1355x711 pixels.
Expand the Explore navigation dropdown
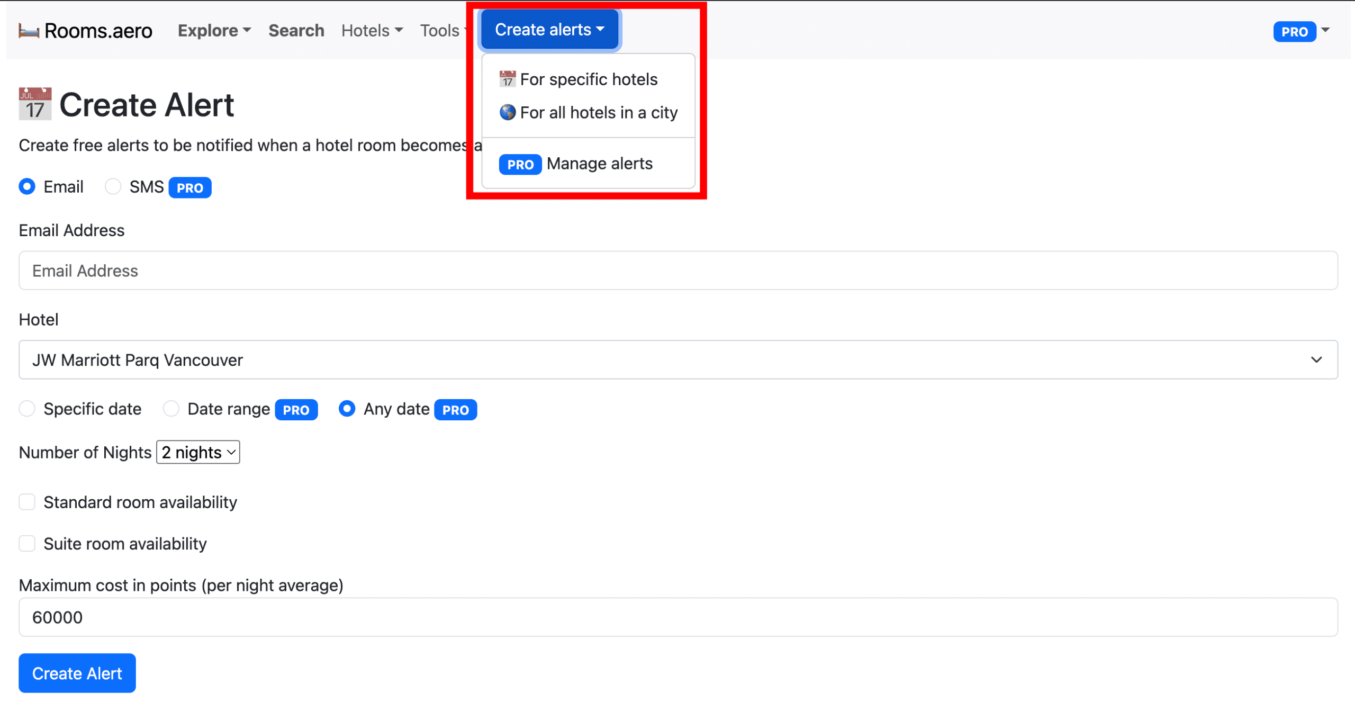tap(214, 31)
